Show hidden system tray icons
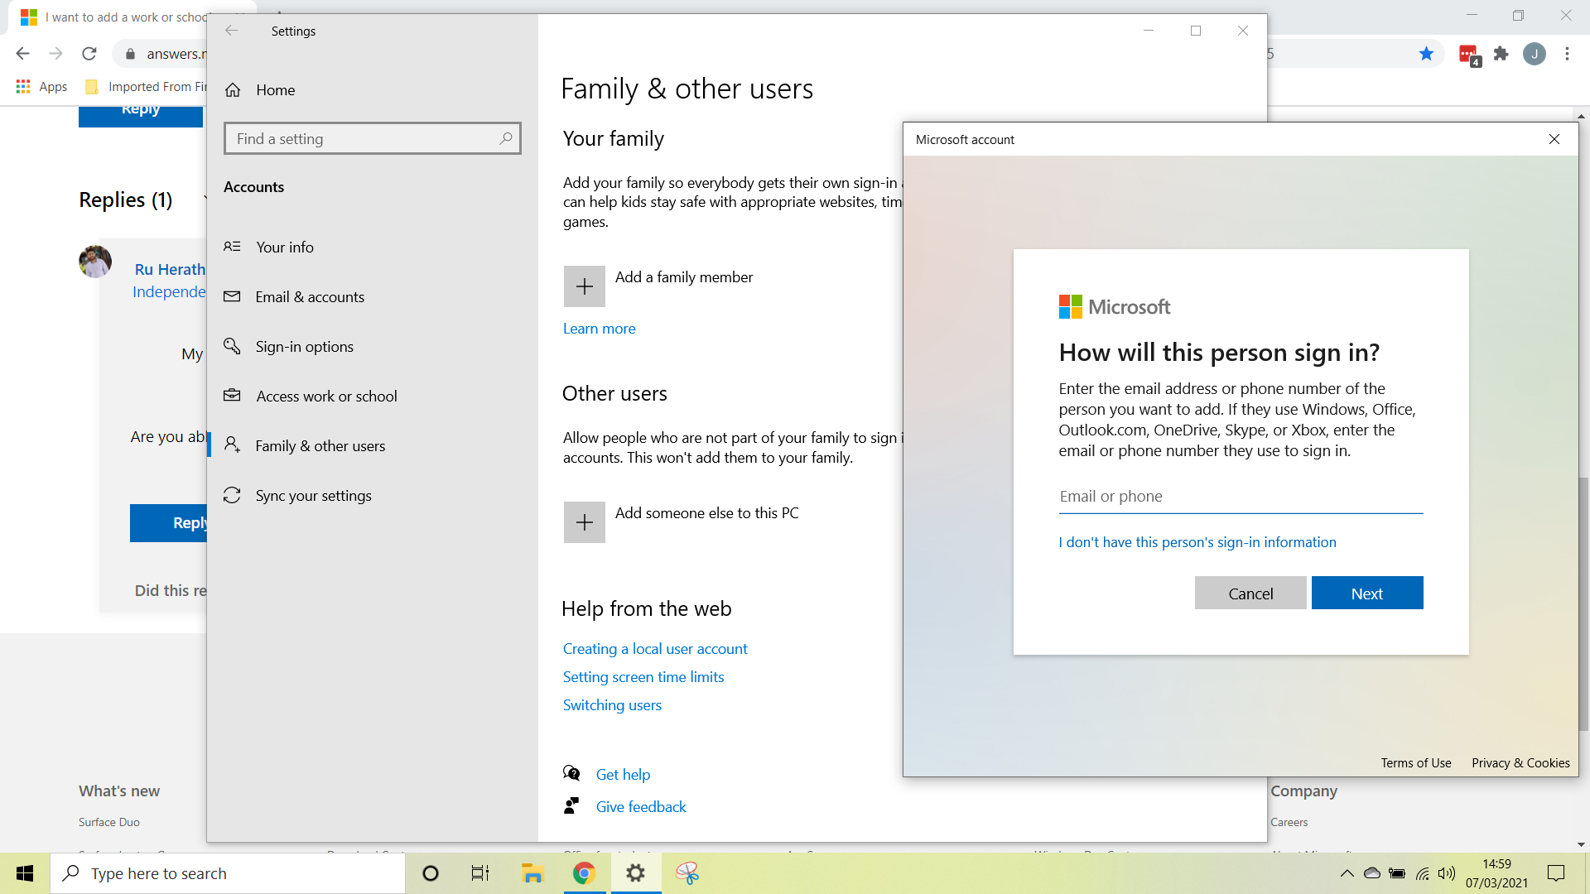 1347,873
